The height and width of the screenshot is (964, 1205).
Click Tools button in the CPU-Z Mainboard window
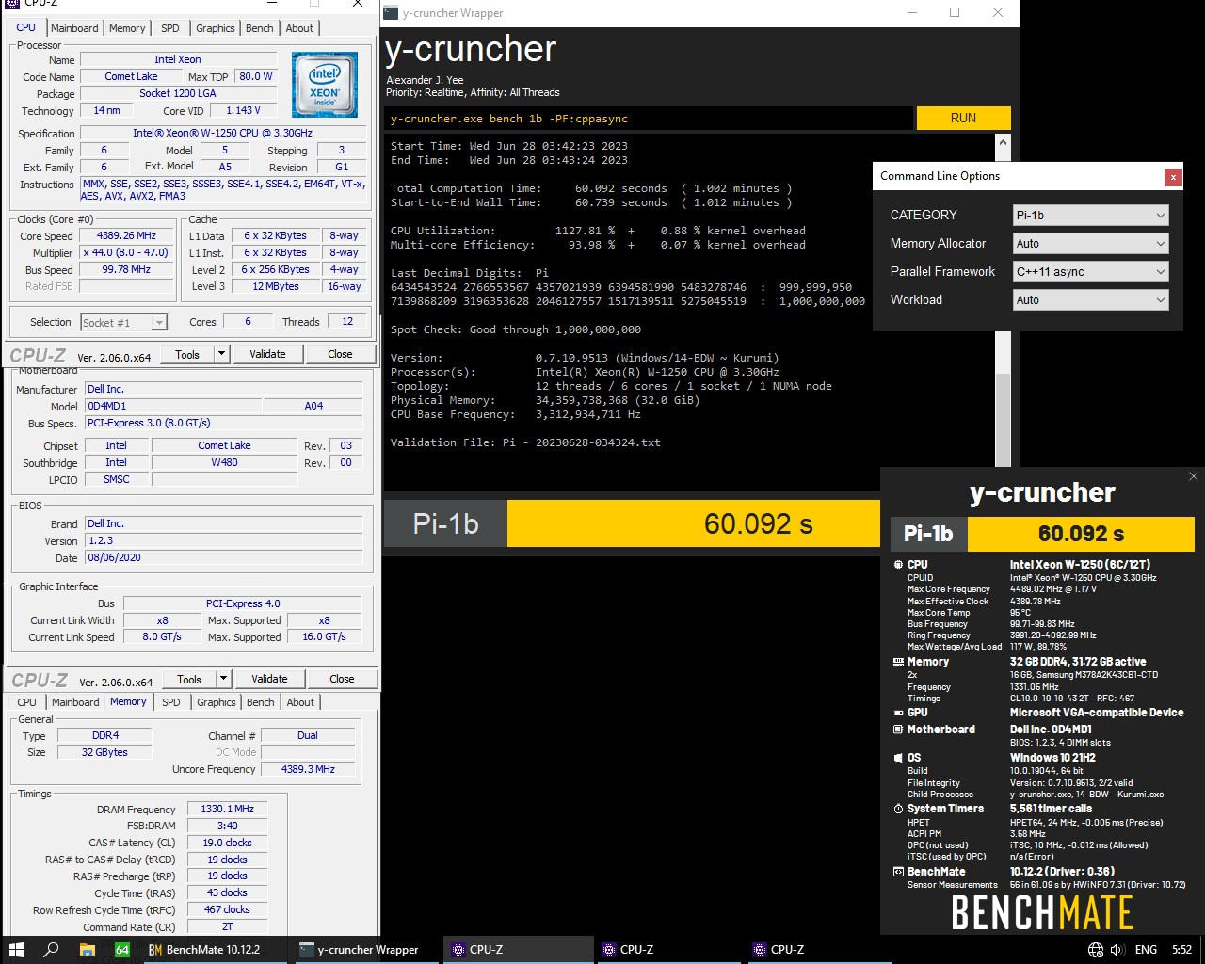coord(189,679)
